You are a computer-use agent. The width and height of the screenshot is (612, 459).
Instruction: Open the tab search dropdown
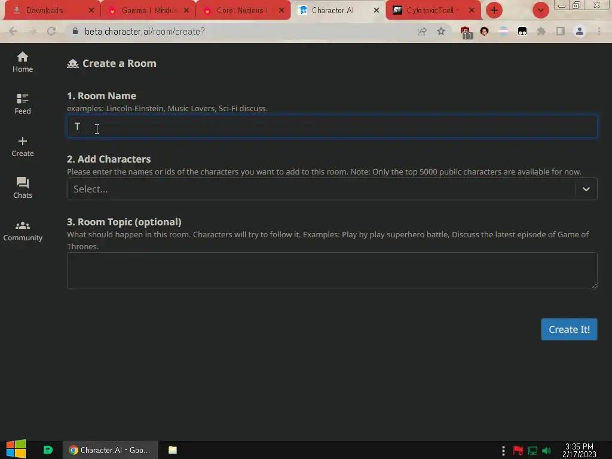tap(540, 10)
